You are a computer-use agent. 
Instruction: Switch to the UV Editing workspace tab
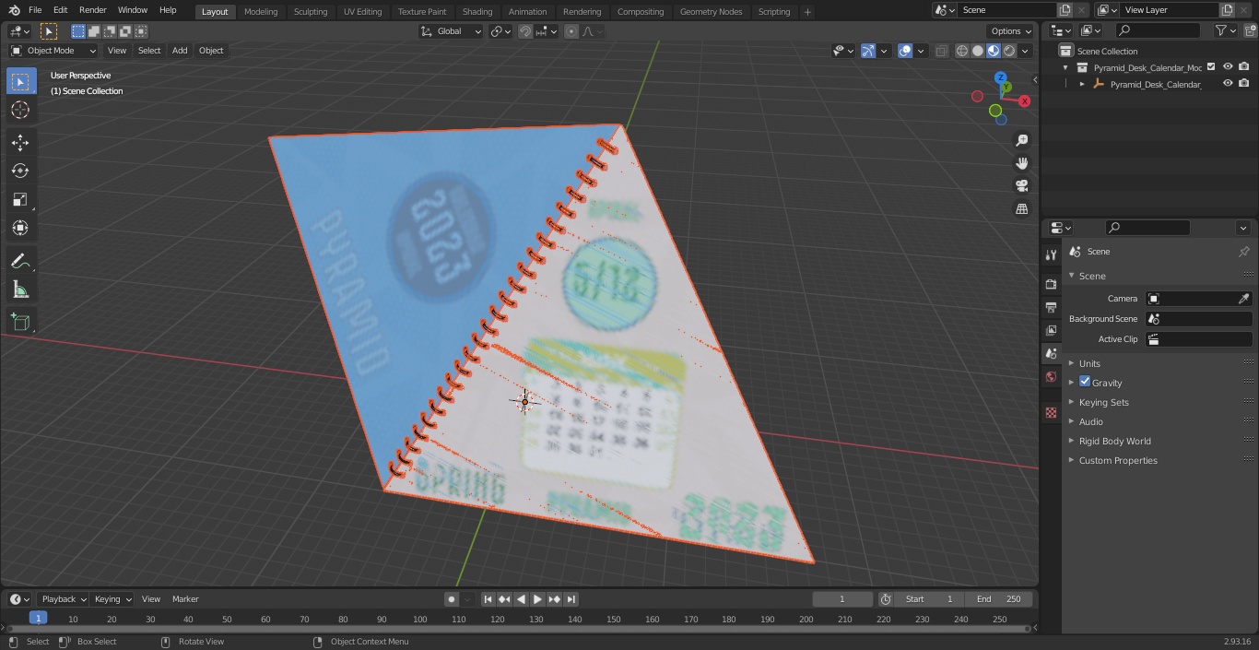[x=362, y=12]
